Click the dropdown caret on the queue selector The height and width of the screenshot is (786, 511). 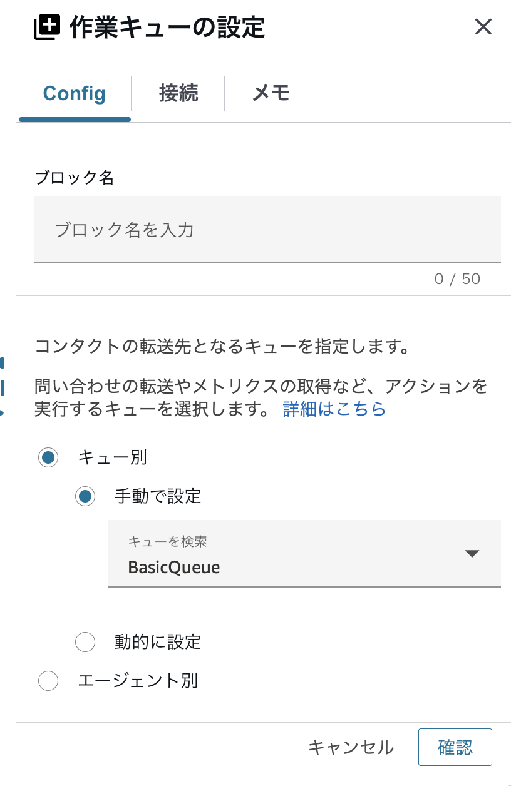[473, 553]
